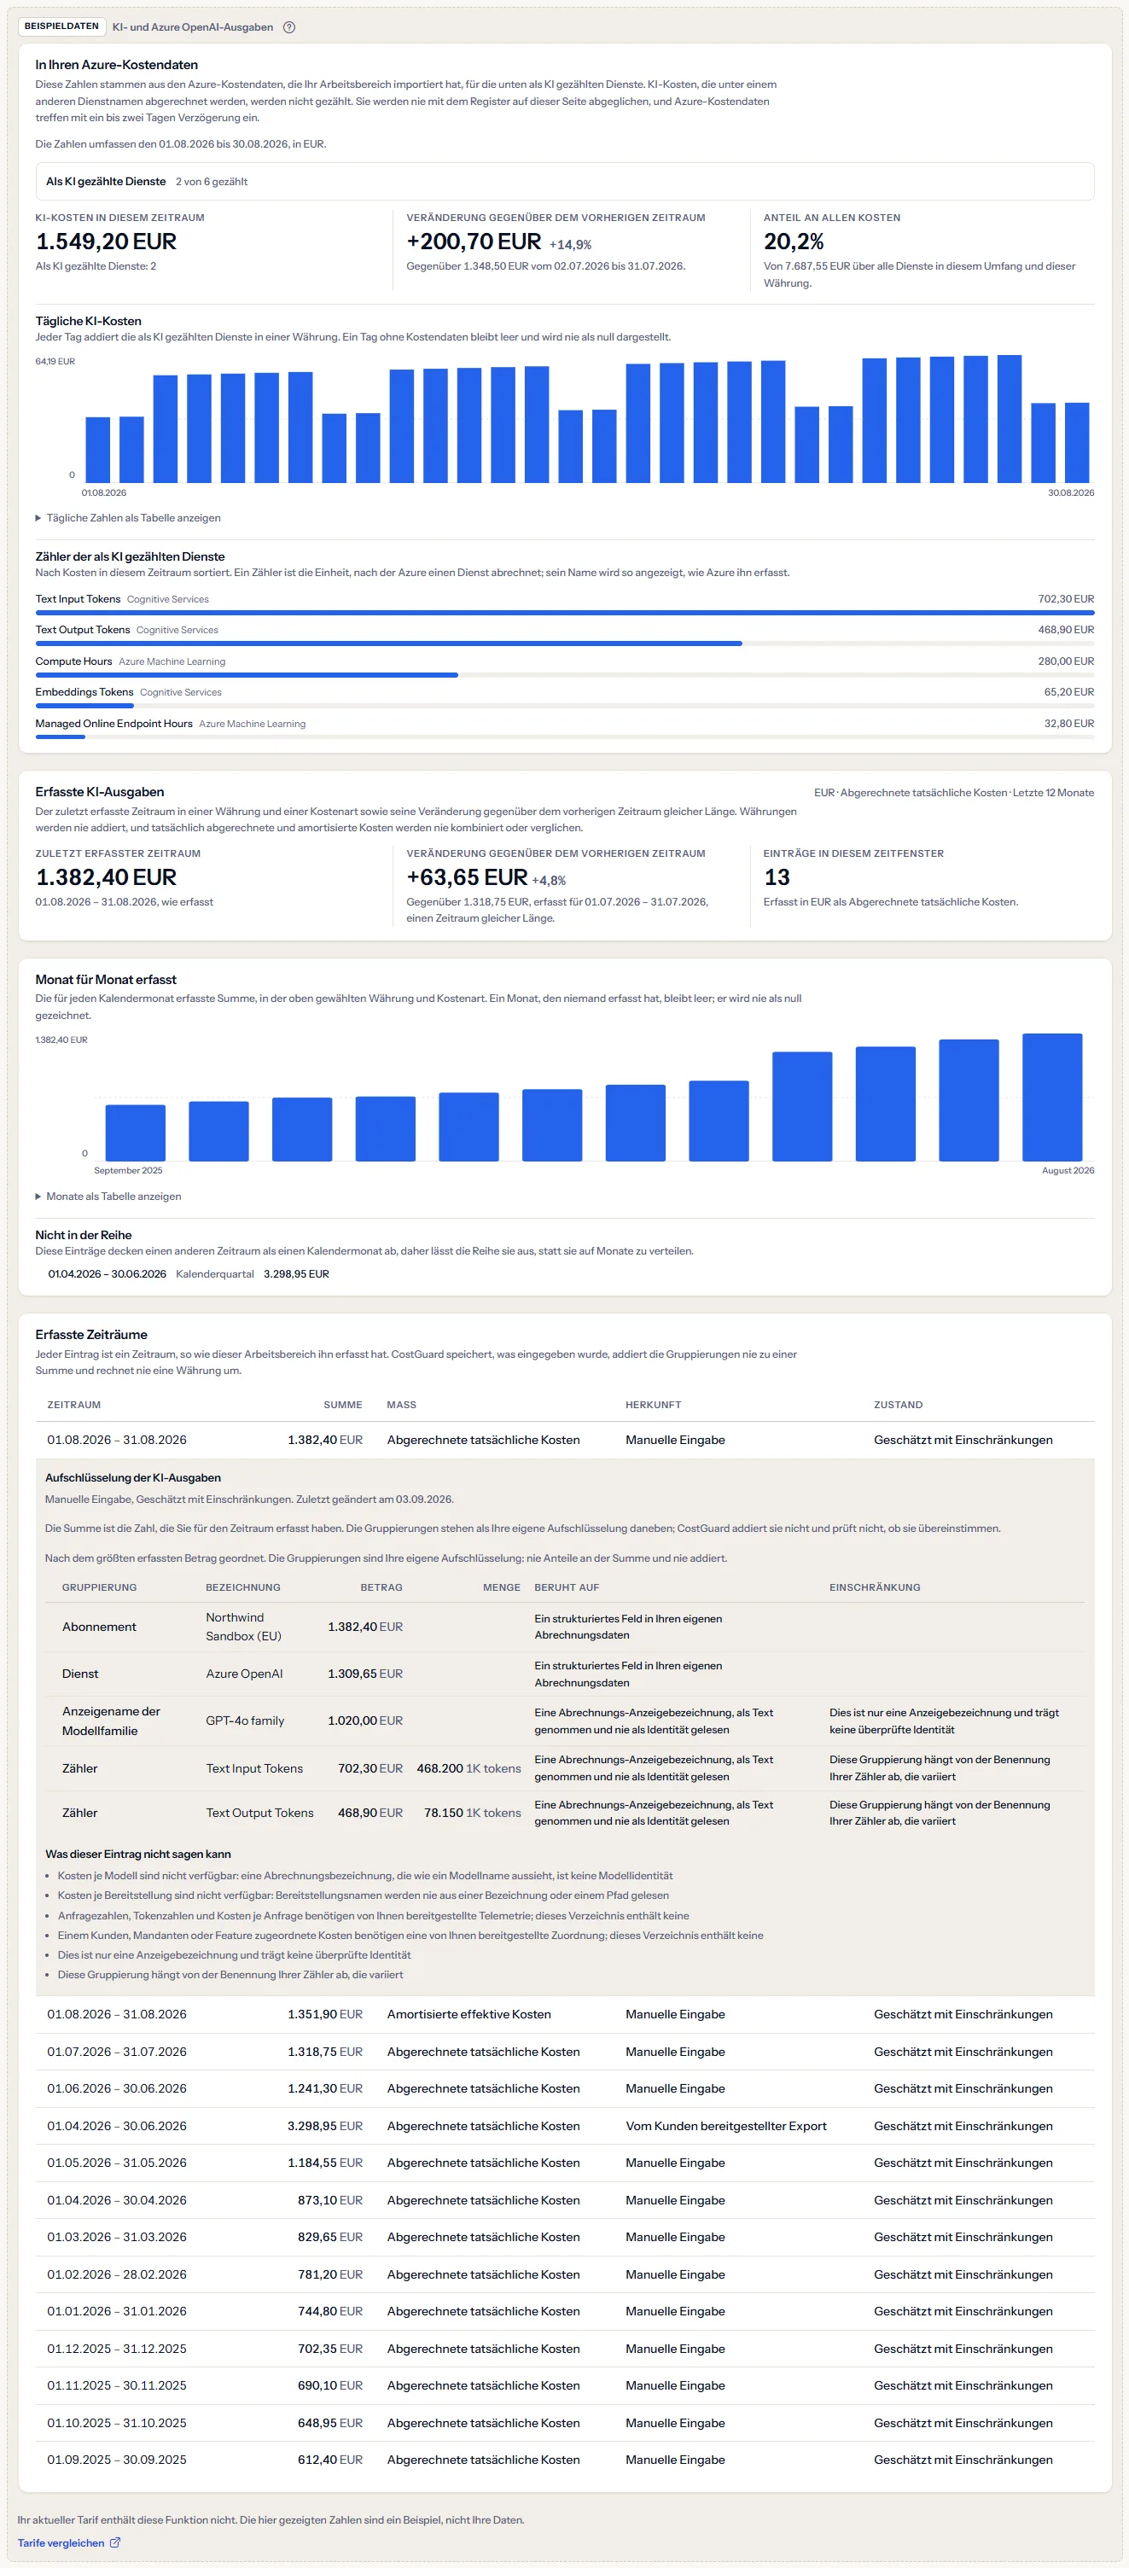Click the ZEITRAUM column header
Image resolution: width=1129 pixels, height=2568 pixels.
73,1405
